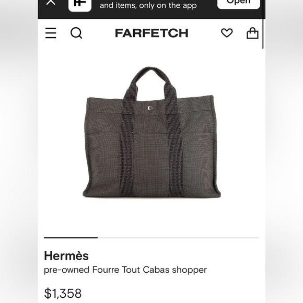Open the wishlist heart icon

click(227, 33)
